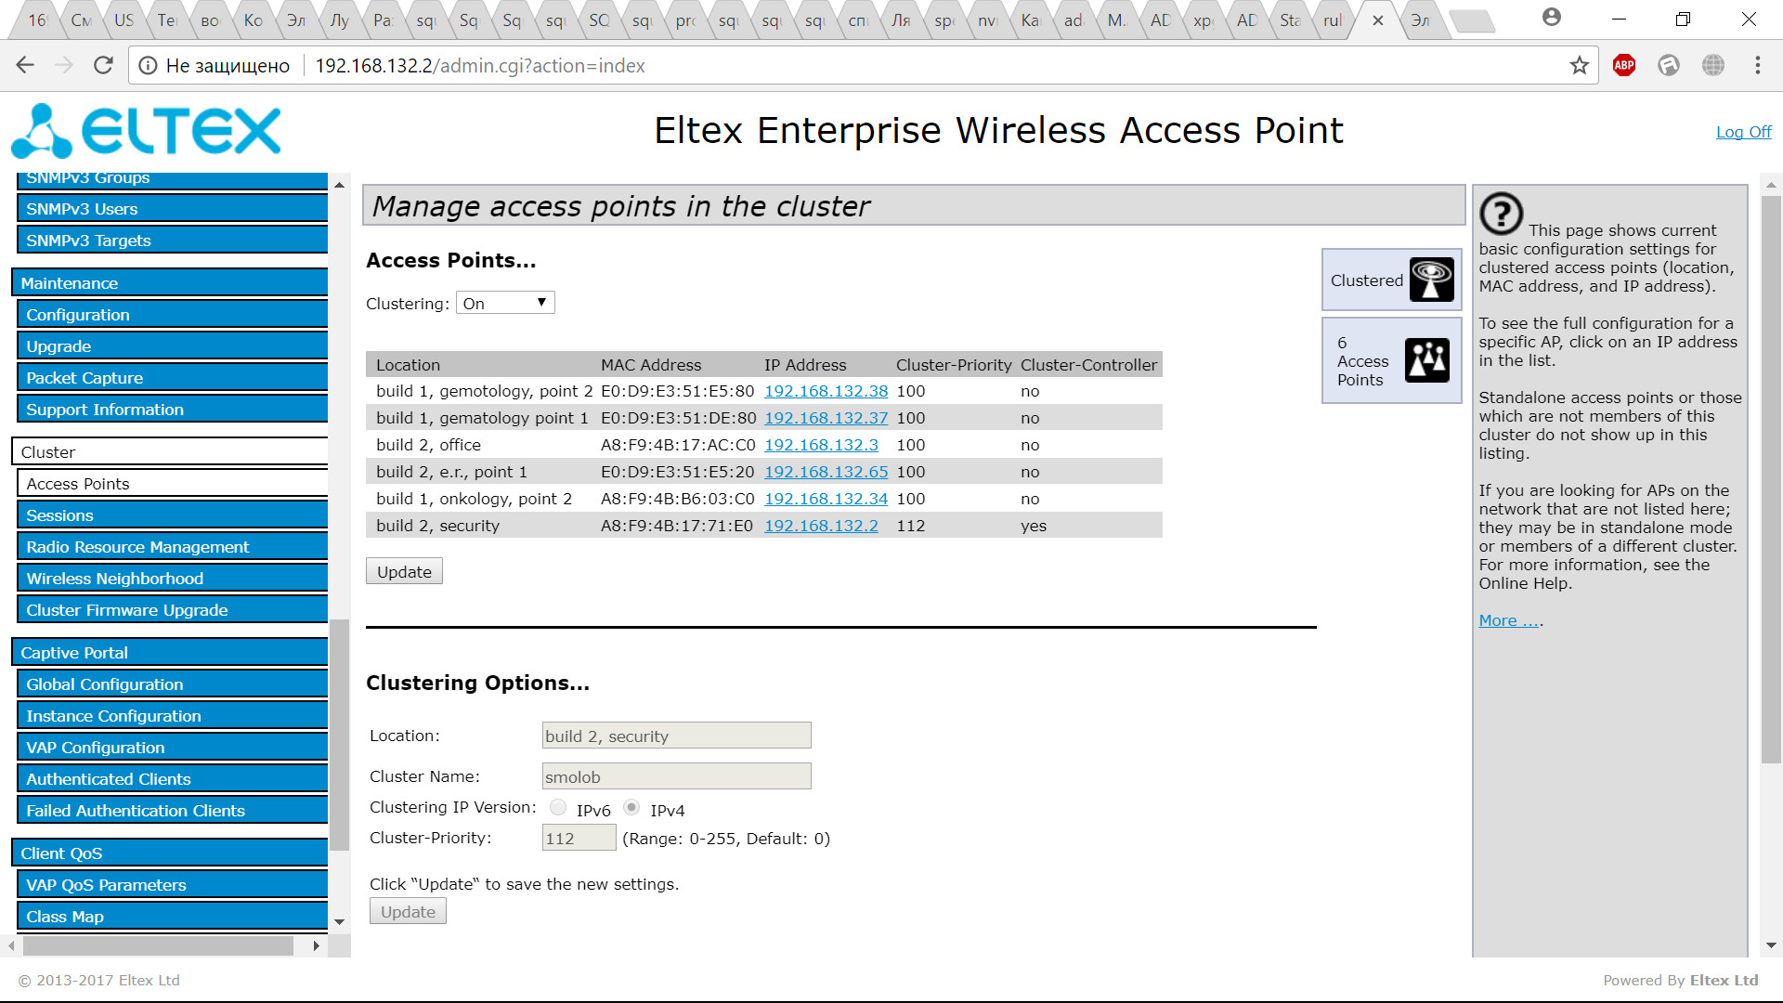Select the IPv6 radio button
The width and height of the screenshot is (1783, 1003).
tap(558, 807)
